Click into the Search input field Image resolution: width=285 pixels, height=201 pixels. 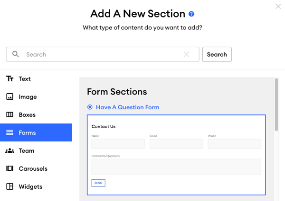pos(103,54)
